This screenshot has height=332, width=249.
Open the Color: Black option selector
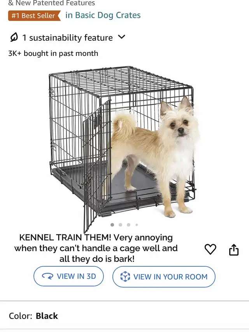click(33, 316)
